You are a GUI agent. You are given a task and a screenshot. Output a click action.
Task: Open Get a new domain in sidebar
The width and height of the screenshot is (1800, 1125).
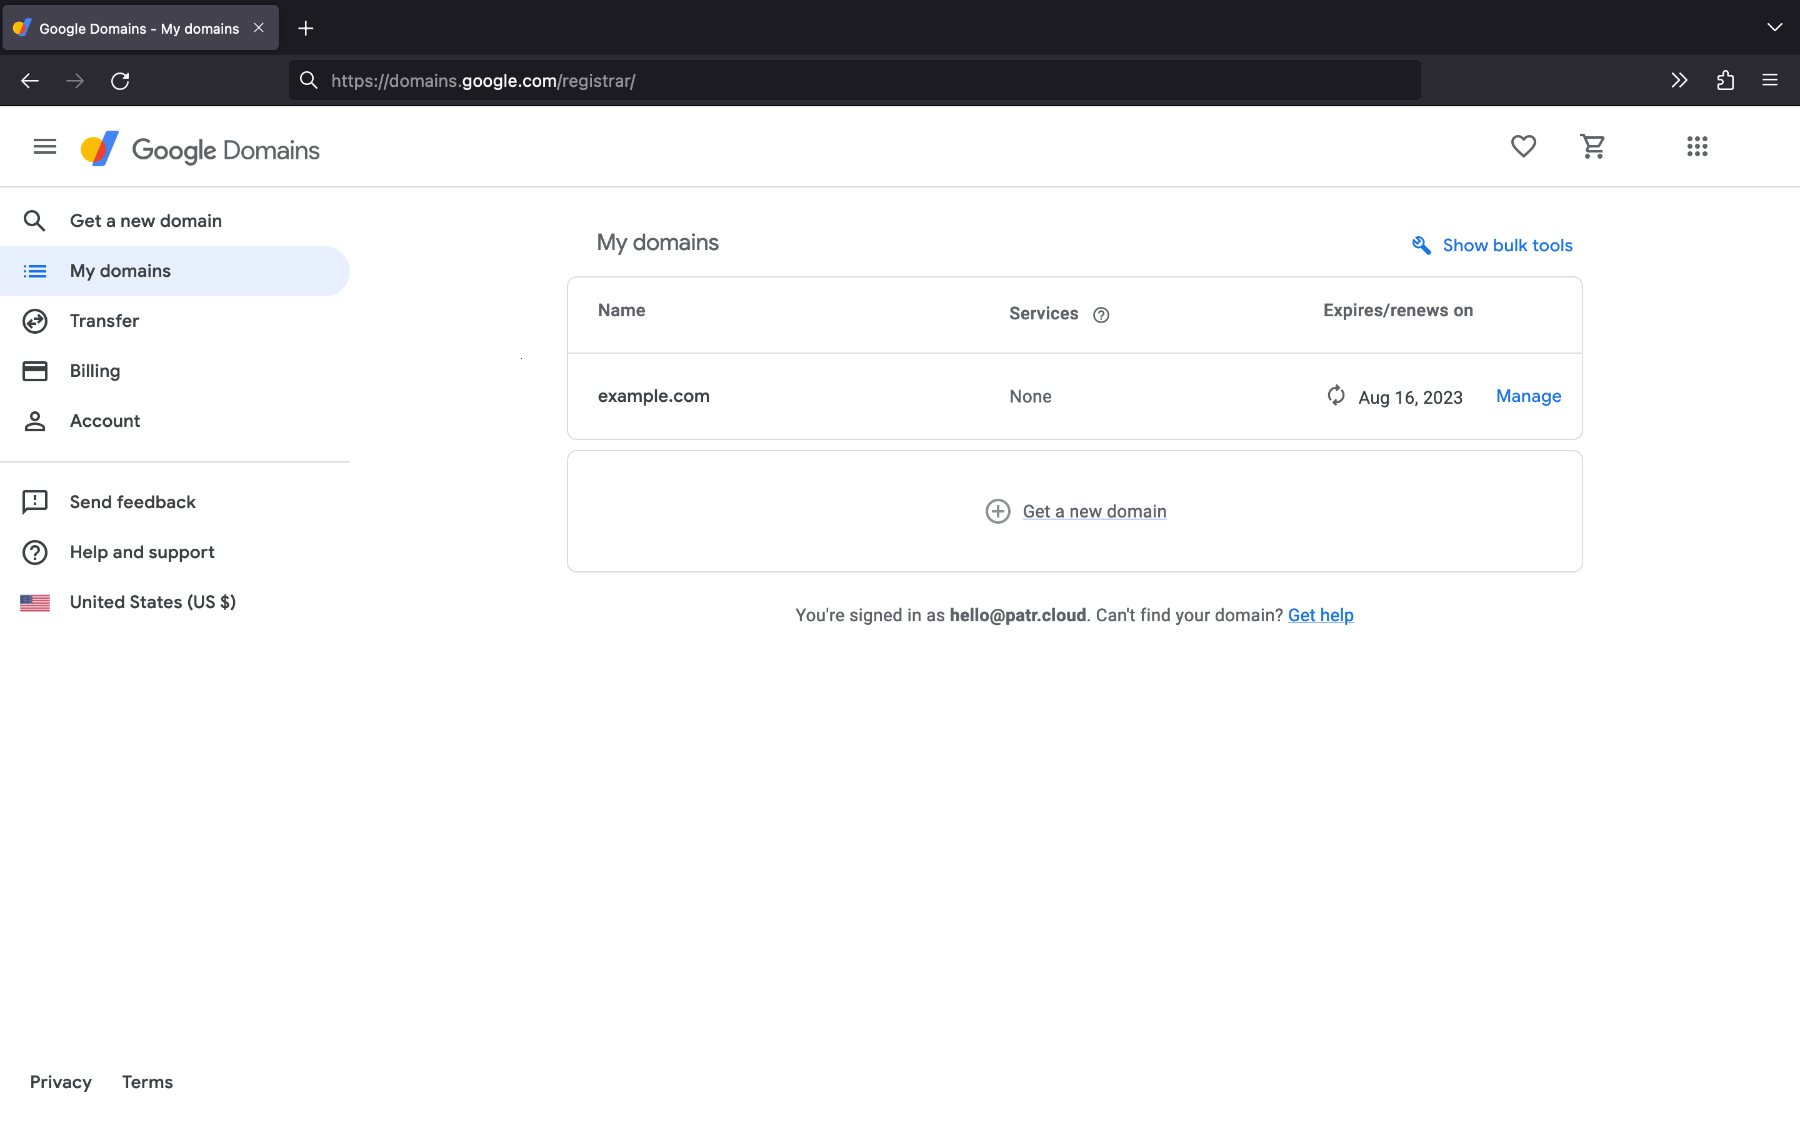(x=175, y=221)
